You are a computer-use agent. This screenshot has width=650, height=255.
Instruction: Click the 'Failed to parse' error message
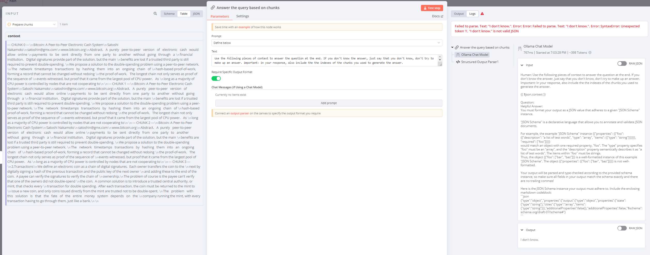coord(547,29)
